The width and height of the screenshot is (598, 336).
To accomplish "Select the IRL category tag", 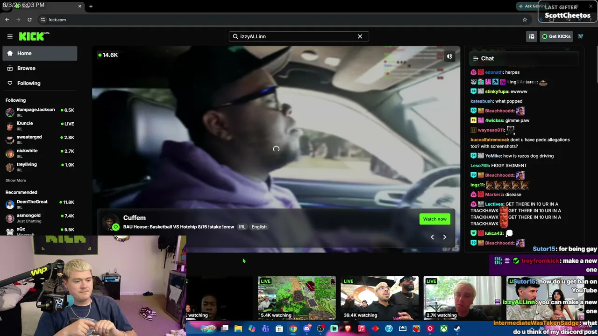I will [242, 227].
